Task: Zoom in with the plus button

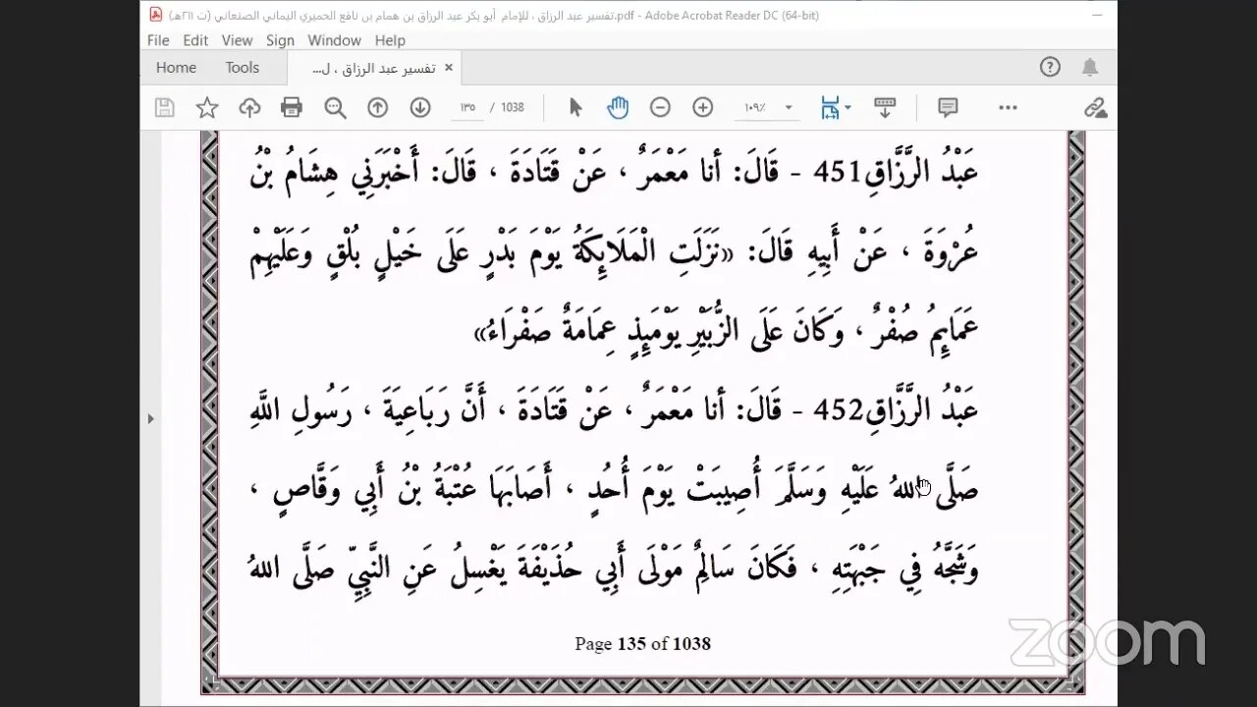Action: [702, 108]
